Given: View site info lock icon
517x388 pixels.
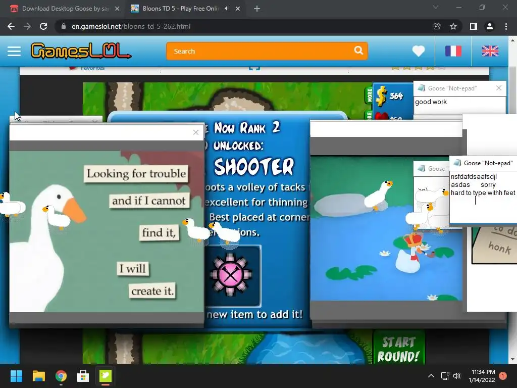Looking at the screenshot, I should (64, 26).
